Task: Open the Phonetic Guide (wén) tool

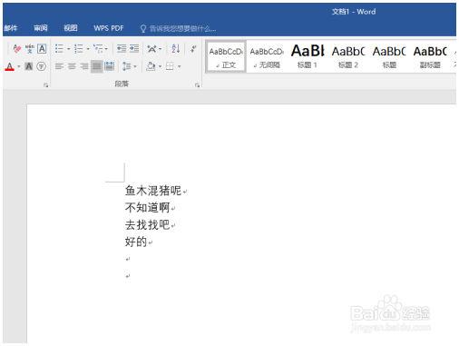Action: coord(30,48)
